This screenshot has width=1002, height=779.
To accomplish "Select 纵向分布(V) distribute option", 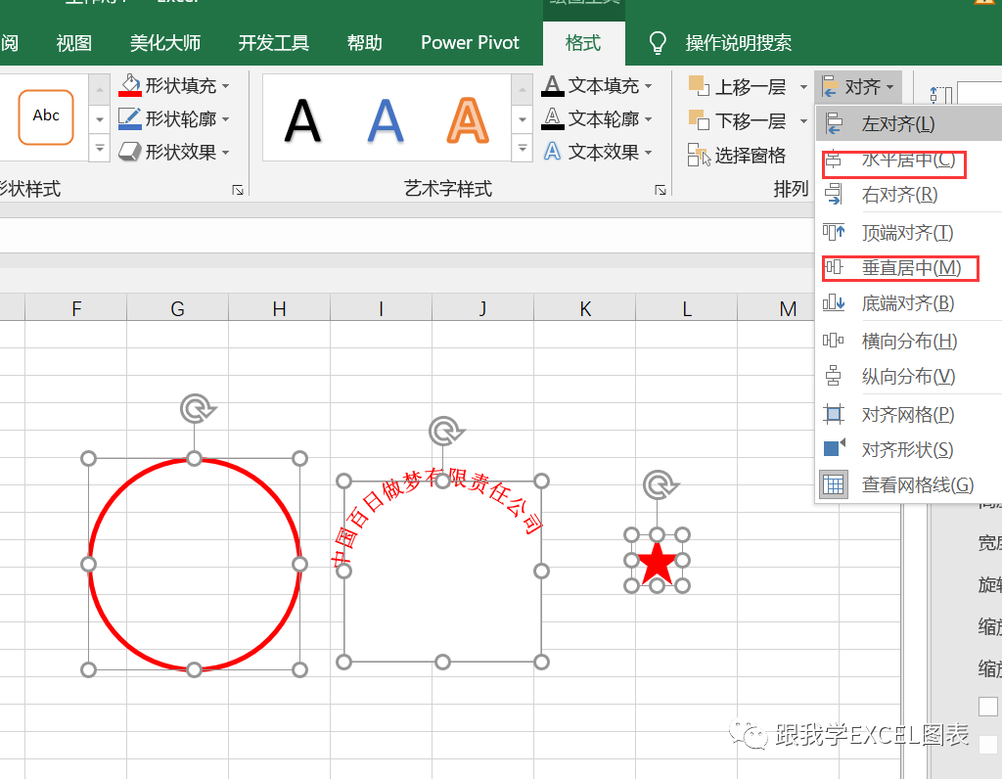I will (x=908, y=377).
